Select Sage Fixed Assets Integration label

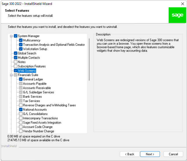[x=42, y=123]
